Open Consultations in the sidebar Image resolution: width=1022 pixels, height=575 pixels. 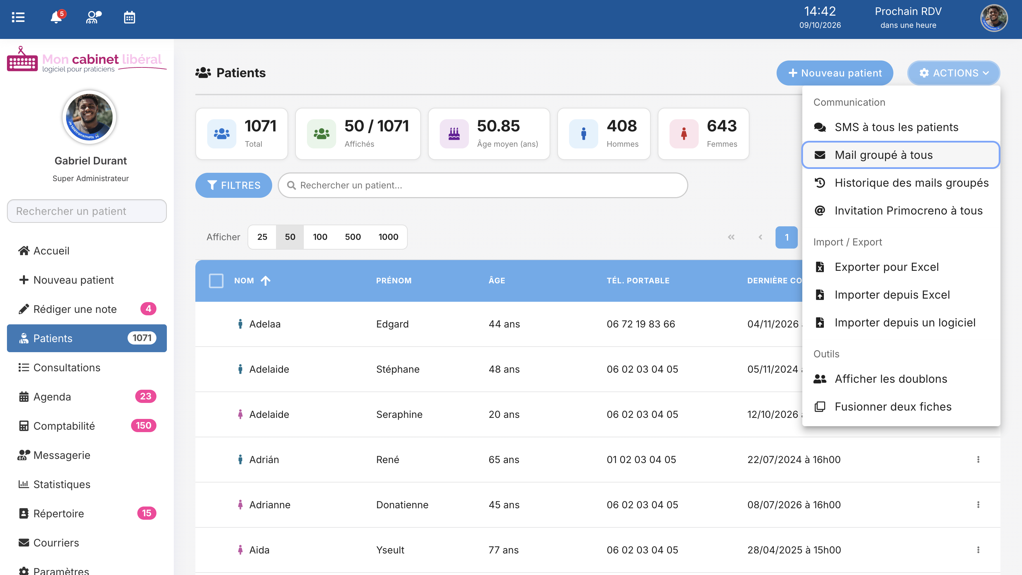[87, 367]
